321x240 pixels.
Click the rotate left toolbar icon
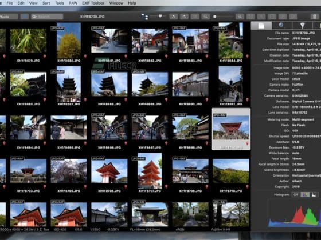point(173,17)
